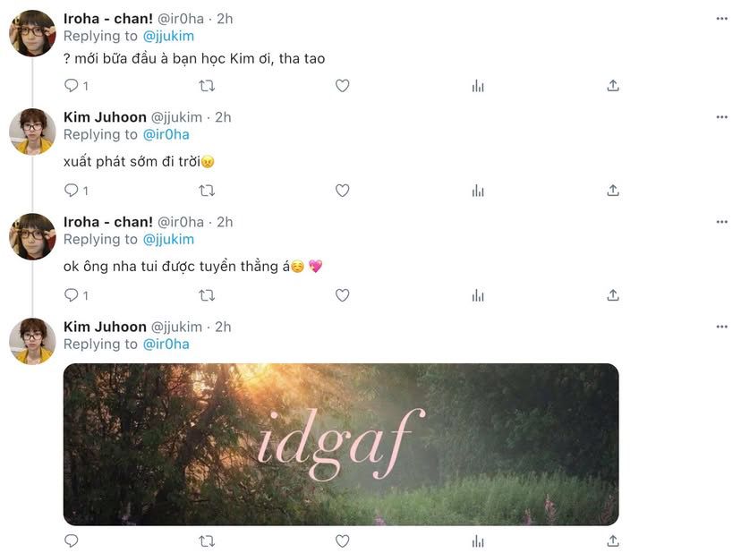Like Iroha's 'ok ông nha' tweet
The image size is (741, 553).
(x=342, y=295)
